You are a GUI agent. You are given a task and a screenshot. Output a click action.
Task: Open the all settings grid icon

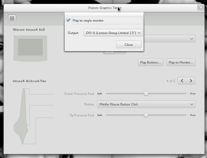click(12, 19)
